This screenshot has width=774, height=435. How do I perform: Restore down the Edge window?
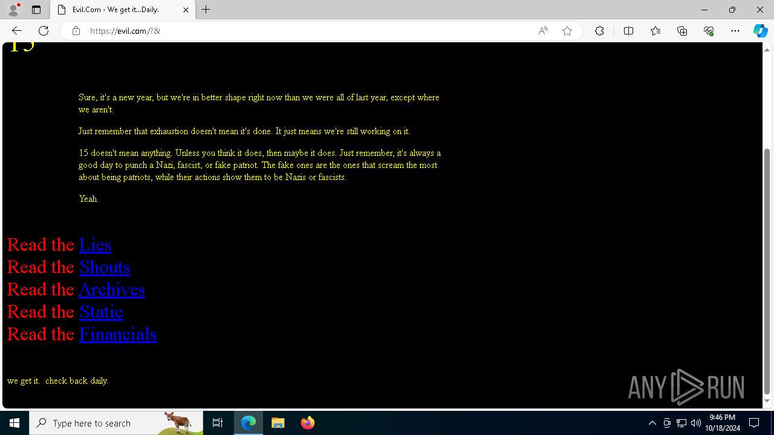[x=732, y=10]
